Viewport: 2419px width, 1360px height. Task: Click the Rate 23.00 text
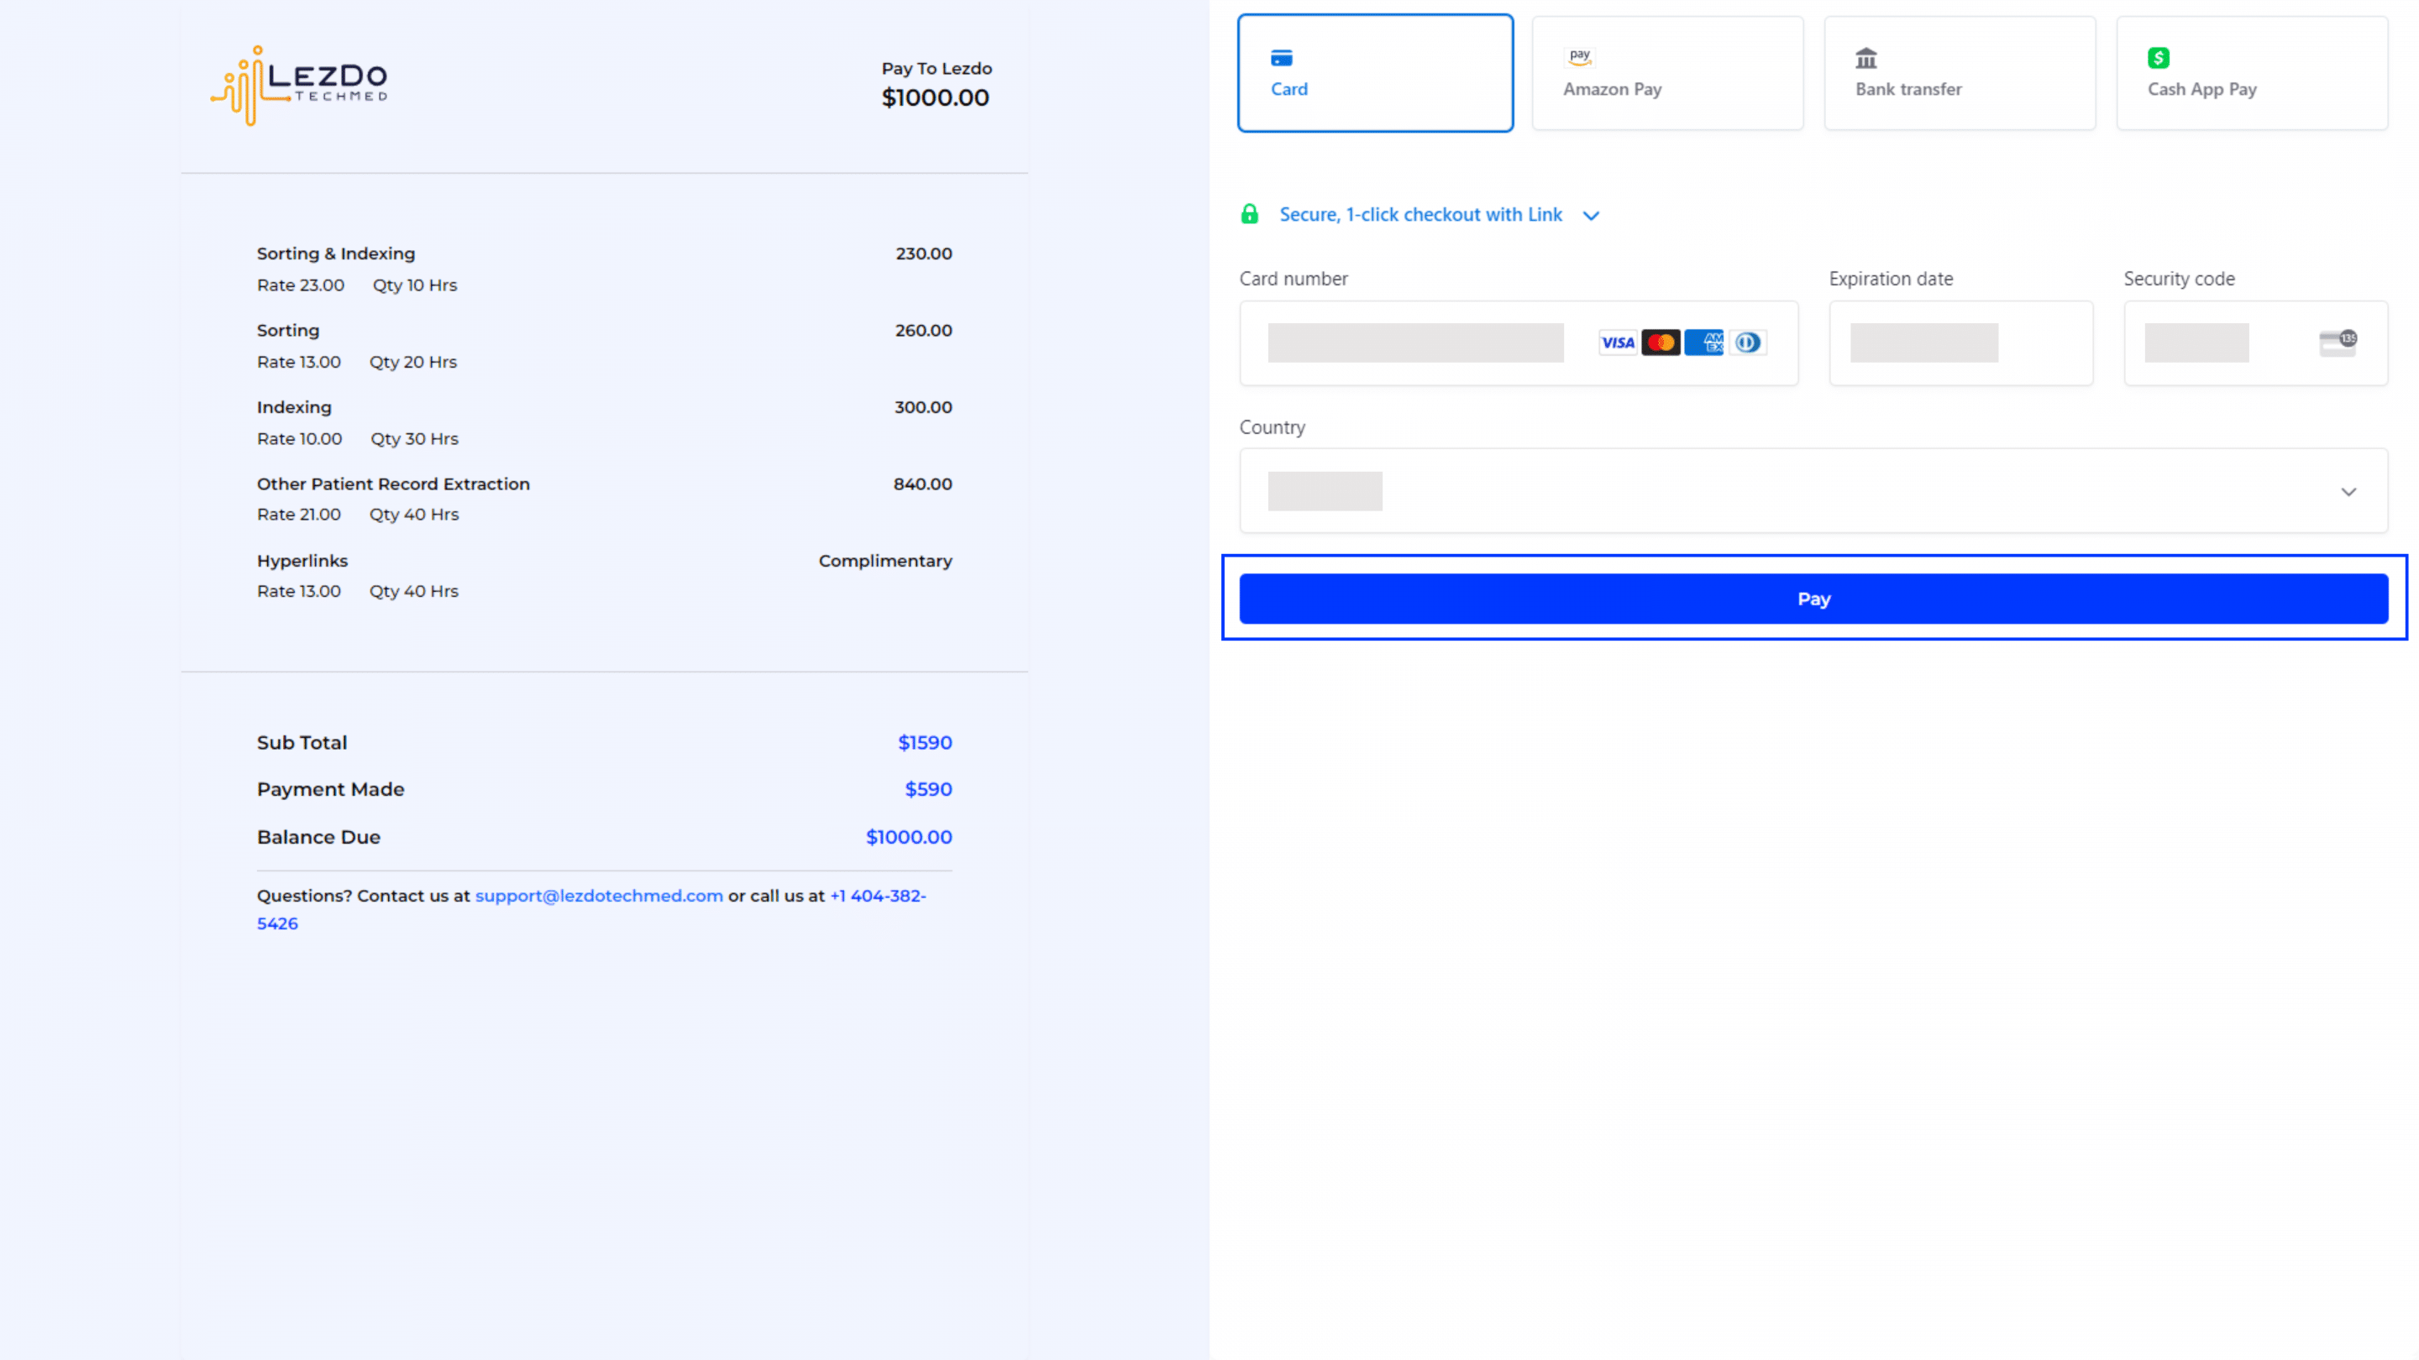(x=301, y=285)
